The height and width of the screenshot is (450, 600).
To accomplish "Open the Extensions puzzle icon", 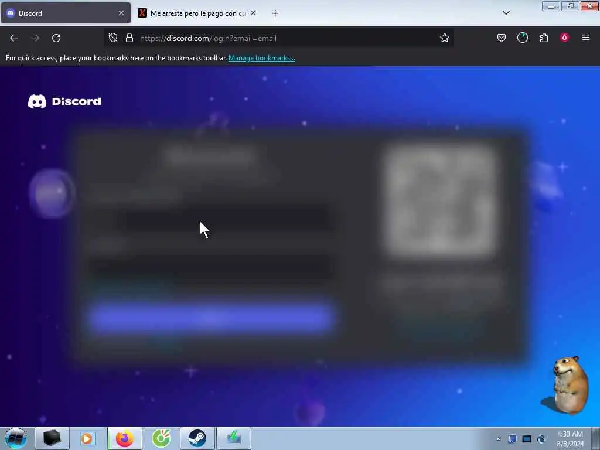I will [544, 38].
